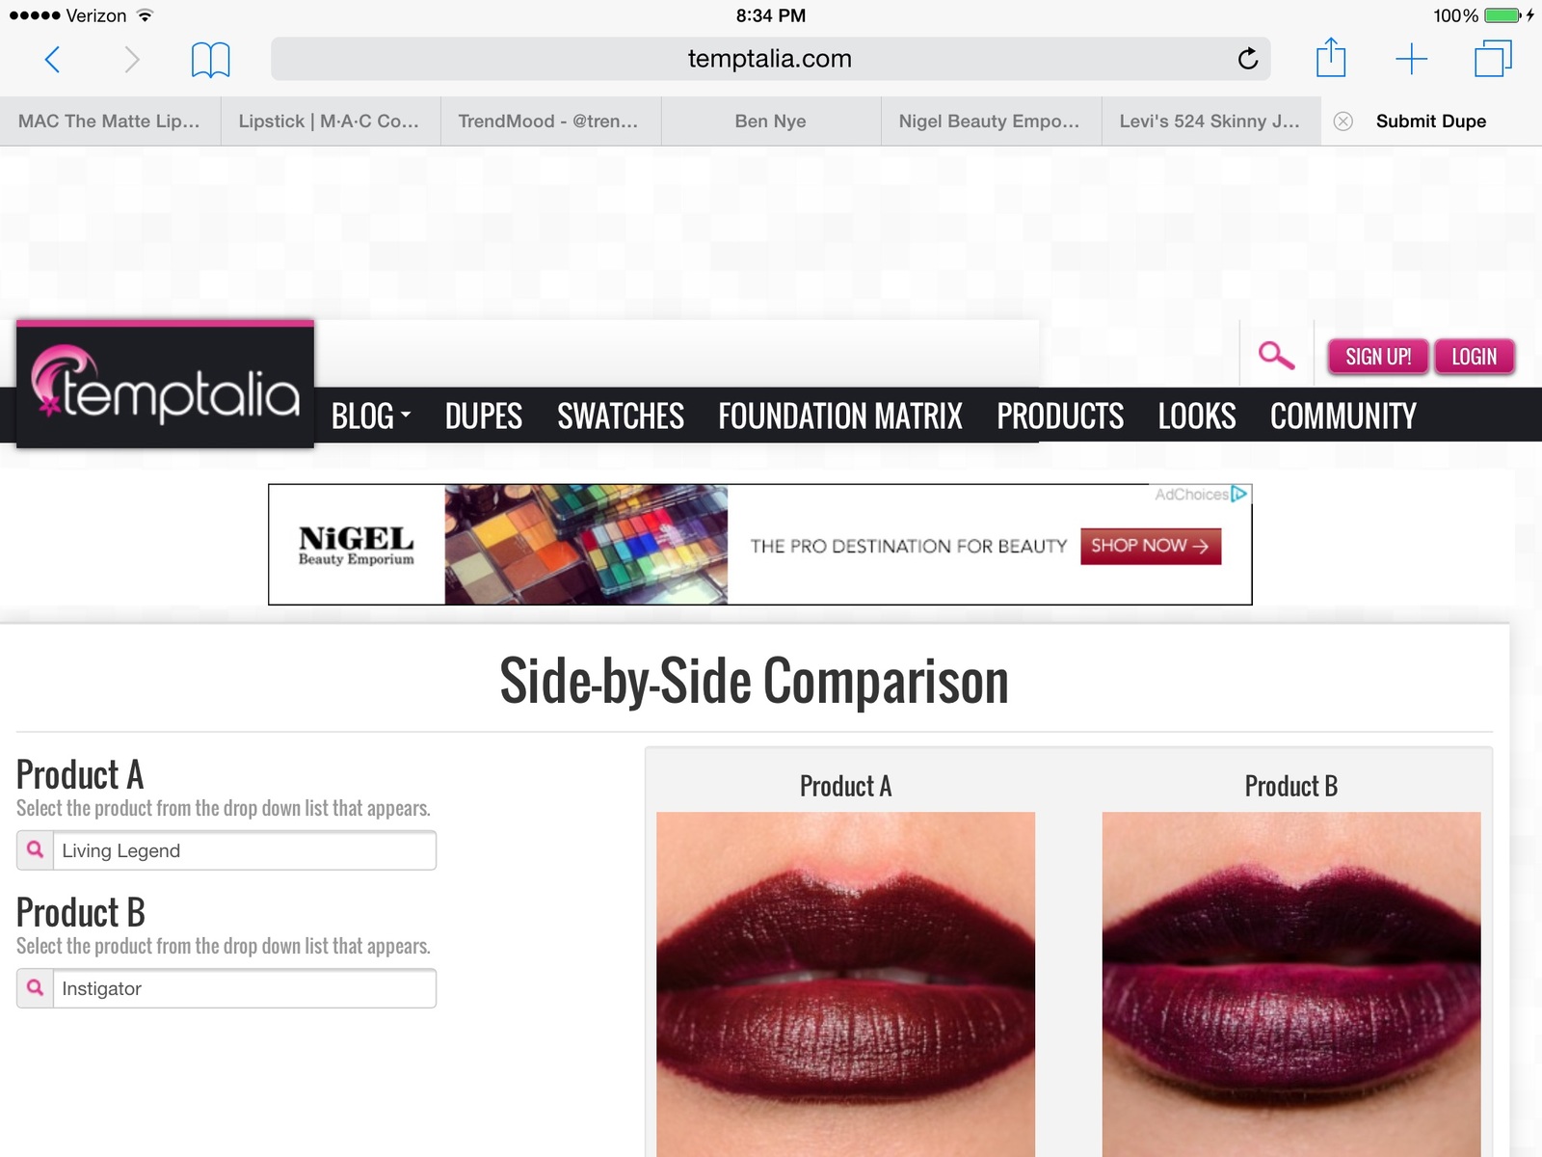Tap the Safari share icon
The image size is (1542, 1157).
coord(1331,58)
